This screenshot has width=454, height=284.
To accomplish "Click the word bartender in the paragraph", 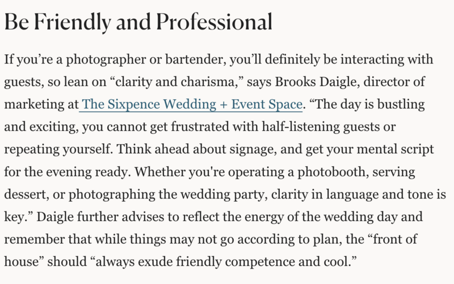I will (195, 60).
